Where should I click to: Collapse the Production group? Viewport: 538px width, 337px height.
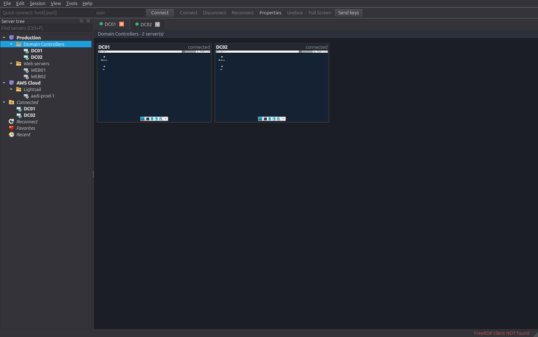[x=4, y=38]
